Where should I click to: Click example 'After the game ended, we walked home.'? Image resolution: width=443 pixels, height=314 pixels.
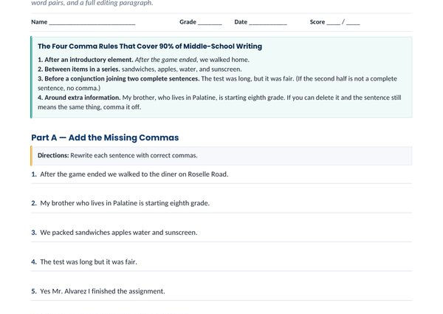coord(192,60)
